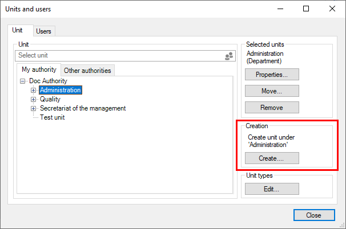Switch to the Users tab
The image size is (346, 229).
45,31
